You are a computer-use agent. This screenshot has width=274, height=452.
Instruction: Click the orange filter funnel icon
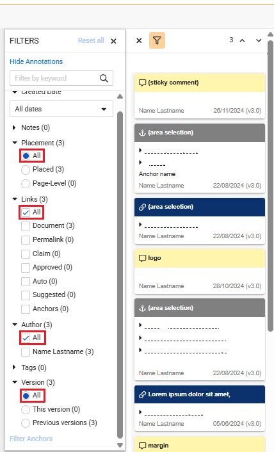(x=157, y=40)
